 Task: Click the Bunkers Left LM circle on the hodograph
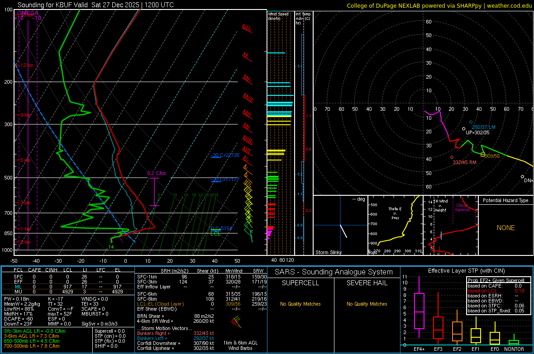coord(471,122)
